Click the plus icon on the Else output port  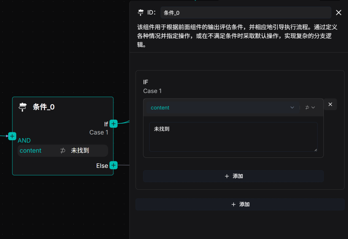(113, 165)
